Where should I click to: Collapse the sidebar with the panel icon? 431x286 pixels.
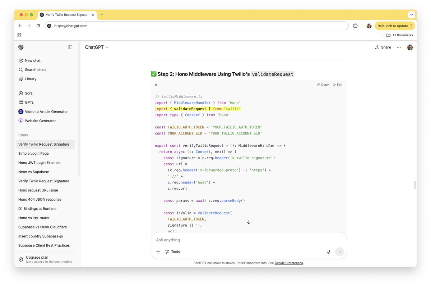pos(70,47)
